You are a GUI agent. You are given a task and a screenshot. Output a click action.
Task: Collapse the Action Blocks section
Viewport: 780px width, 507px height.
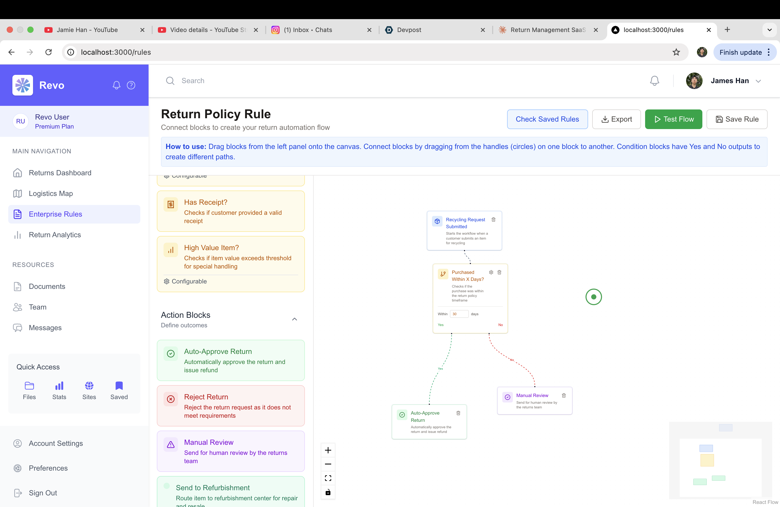point(294,319)
